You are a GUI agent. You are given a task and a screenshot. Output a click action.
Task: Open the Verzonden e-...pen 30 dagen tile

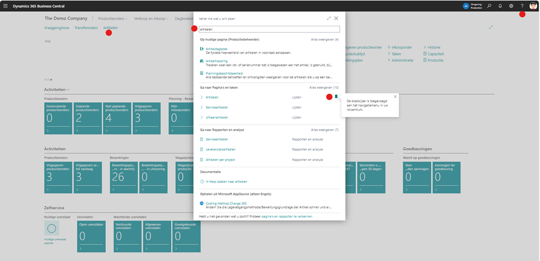tap(371, 177)
